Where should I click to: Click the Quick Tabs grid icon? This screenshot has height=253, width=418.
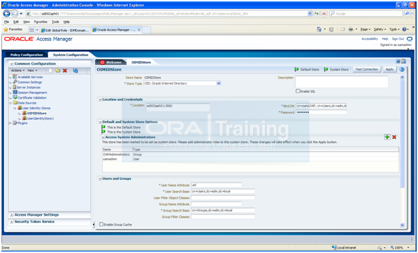(32, 30)
